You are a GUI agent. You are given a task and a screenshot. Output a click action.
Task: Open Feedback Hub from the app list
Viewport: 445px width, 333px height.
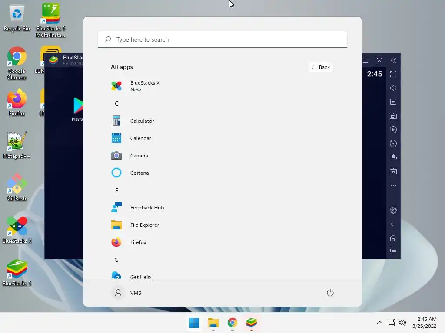tap(222, 208)
